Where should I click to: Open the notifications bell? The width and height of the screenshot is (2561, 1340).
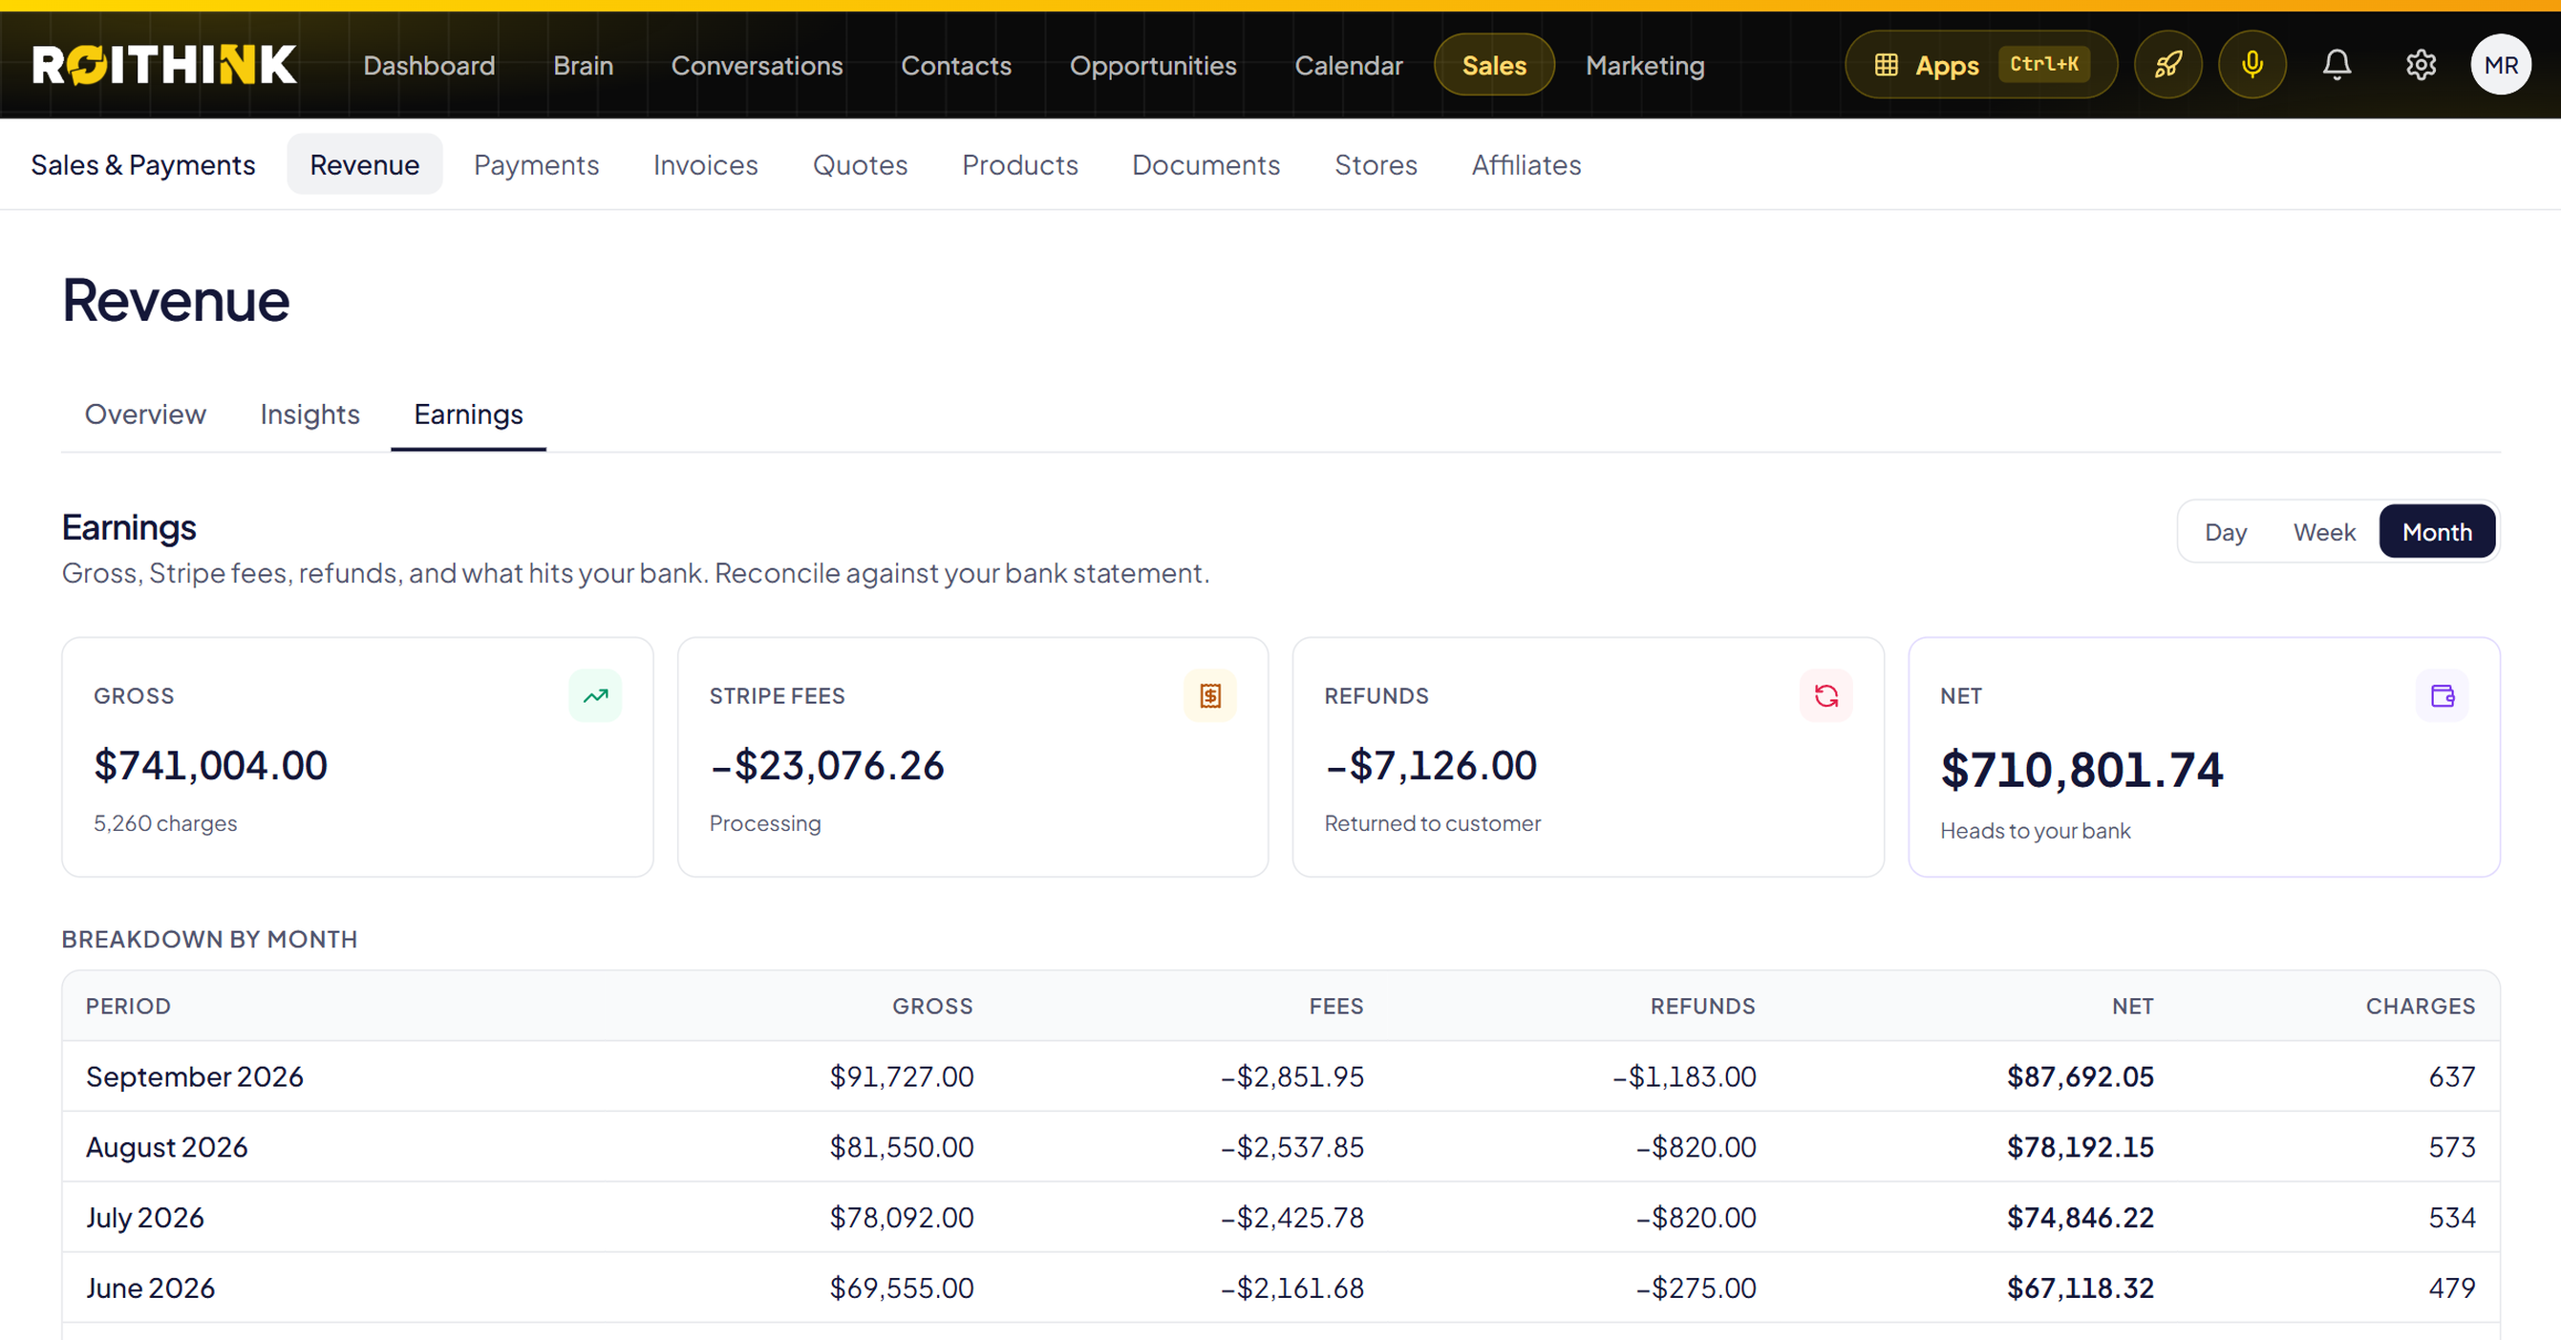coord(2337,65)
